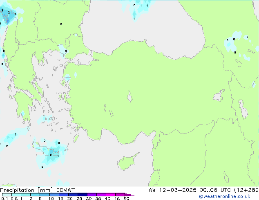Click the 1–2 mm legend color swatch
Viewport: 259px width, 200px height.
[26, 195]
